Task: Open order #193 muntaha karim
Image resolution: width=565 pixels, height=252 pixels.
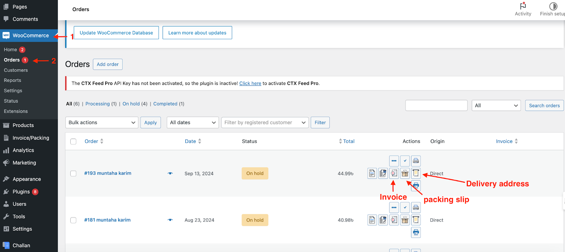Action: click(108, 173)
